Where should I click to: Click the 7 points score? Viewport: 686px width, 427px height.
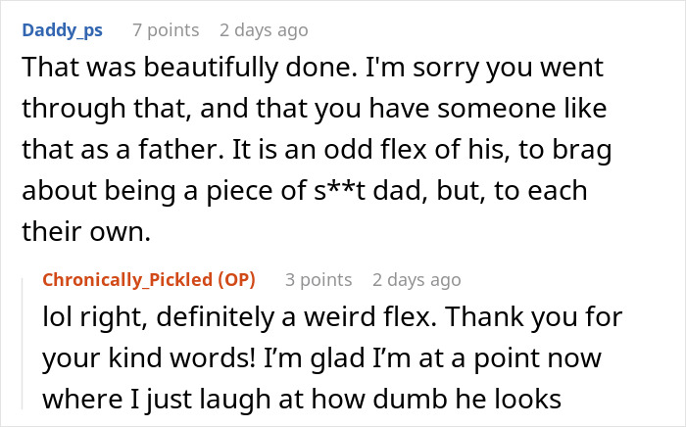click(167, 30)
